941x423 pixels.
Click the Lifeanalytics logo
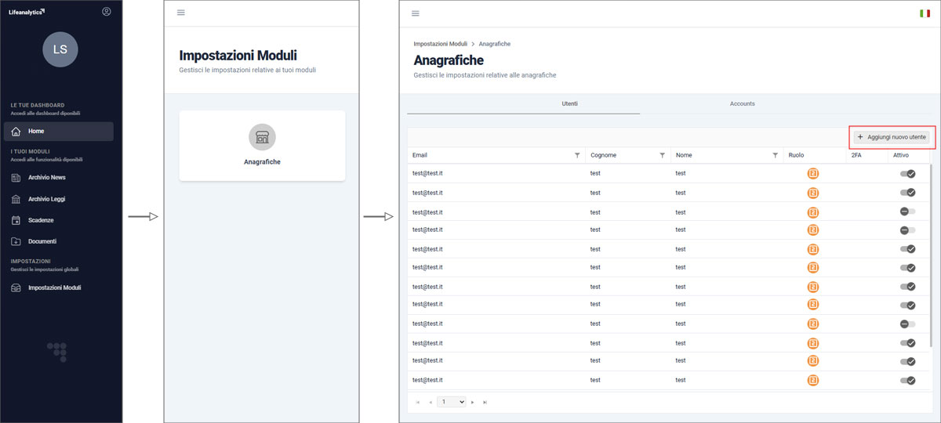click(x=27, y=12)
